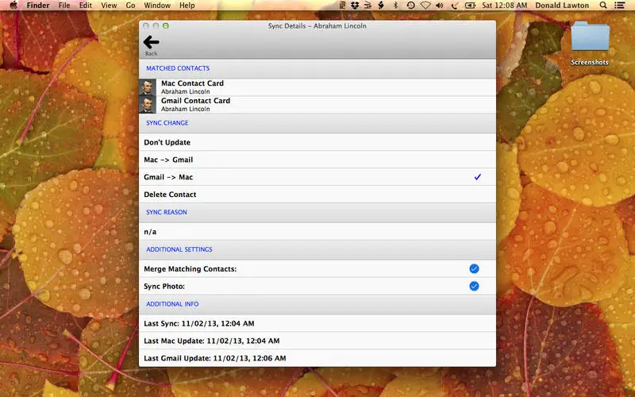Open the Apple menu
The height and width of the screenshot is (397, 635).
coord(13,6)
